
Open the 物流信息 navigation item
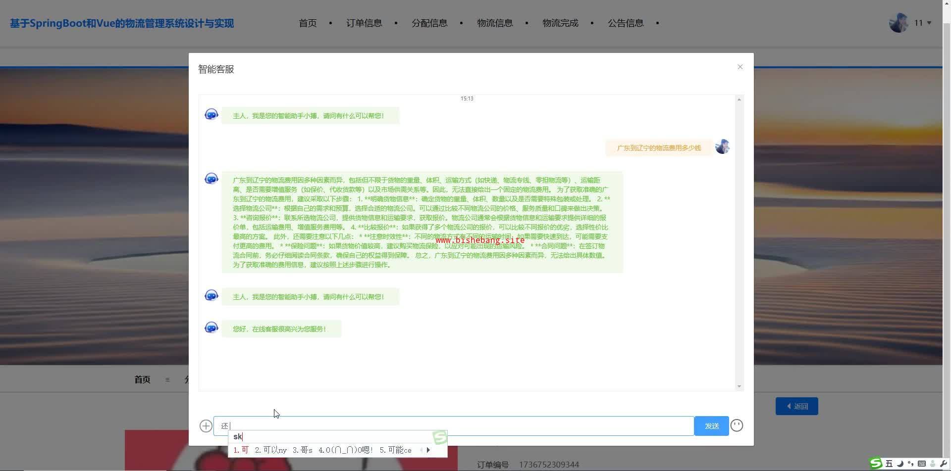point(495,23)
